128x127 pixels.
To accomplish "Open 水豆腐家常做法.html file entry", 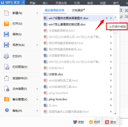I will pos(78,31).
